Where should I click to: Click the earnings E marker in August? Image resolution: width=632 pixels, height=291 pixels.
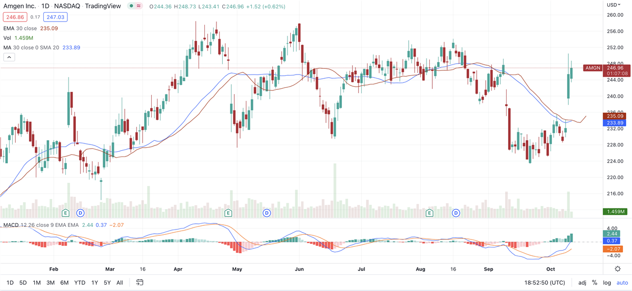coord(430,213)
